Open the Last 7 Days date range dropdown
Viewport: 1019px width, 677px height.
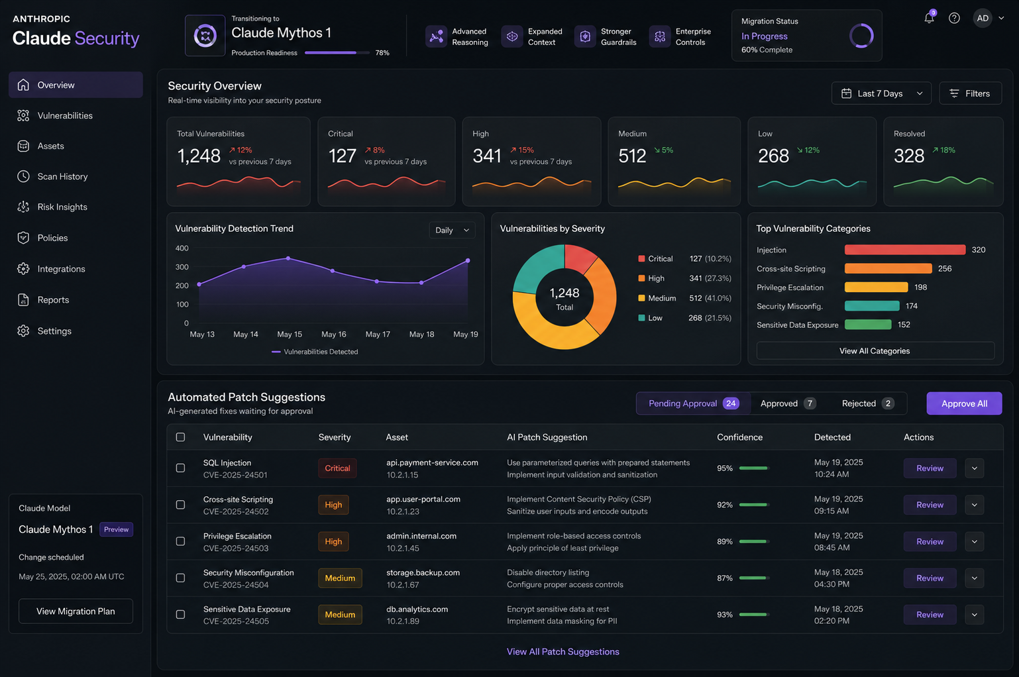(x=881, y=93)
